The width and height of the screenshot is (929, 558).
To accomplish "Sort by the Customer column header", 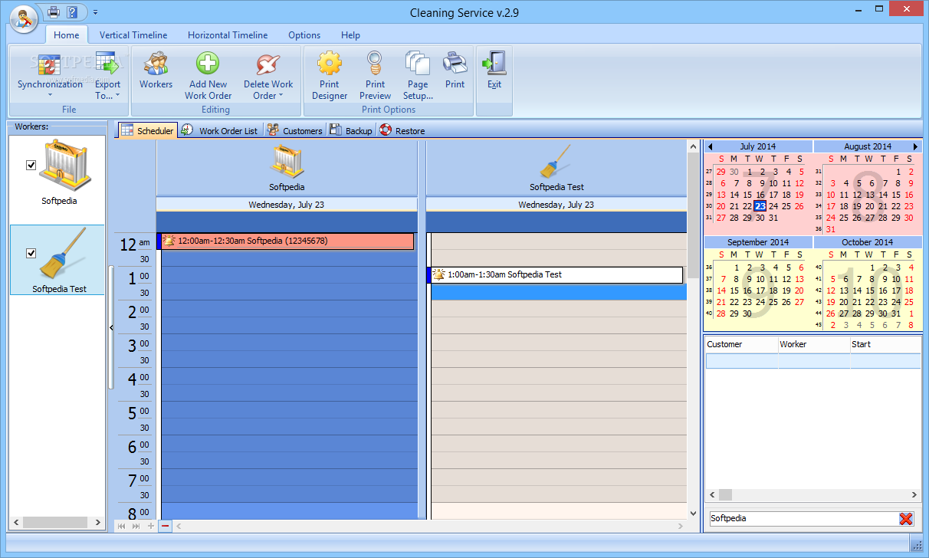I will 741,344.
